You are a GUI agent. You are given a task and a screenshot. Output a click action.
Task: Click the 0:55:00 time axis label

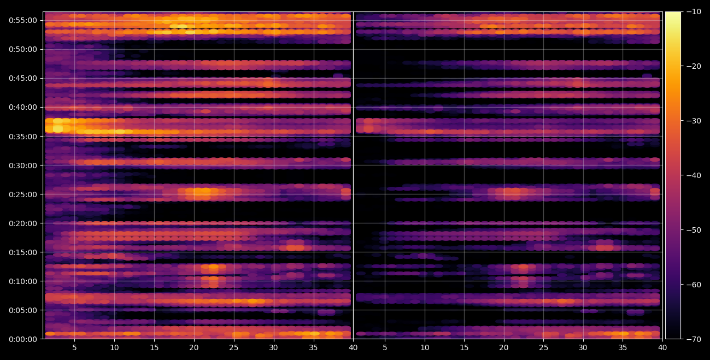[x=23, y=20]
